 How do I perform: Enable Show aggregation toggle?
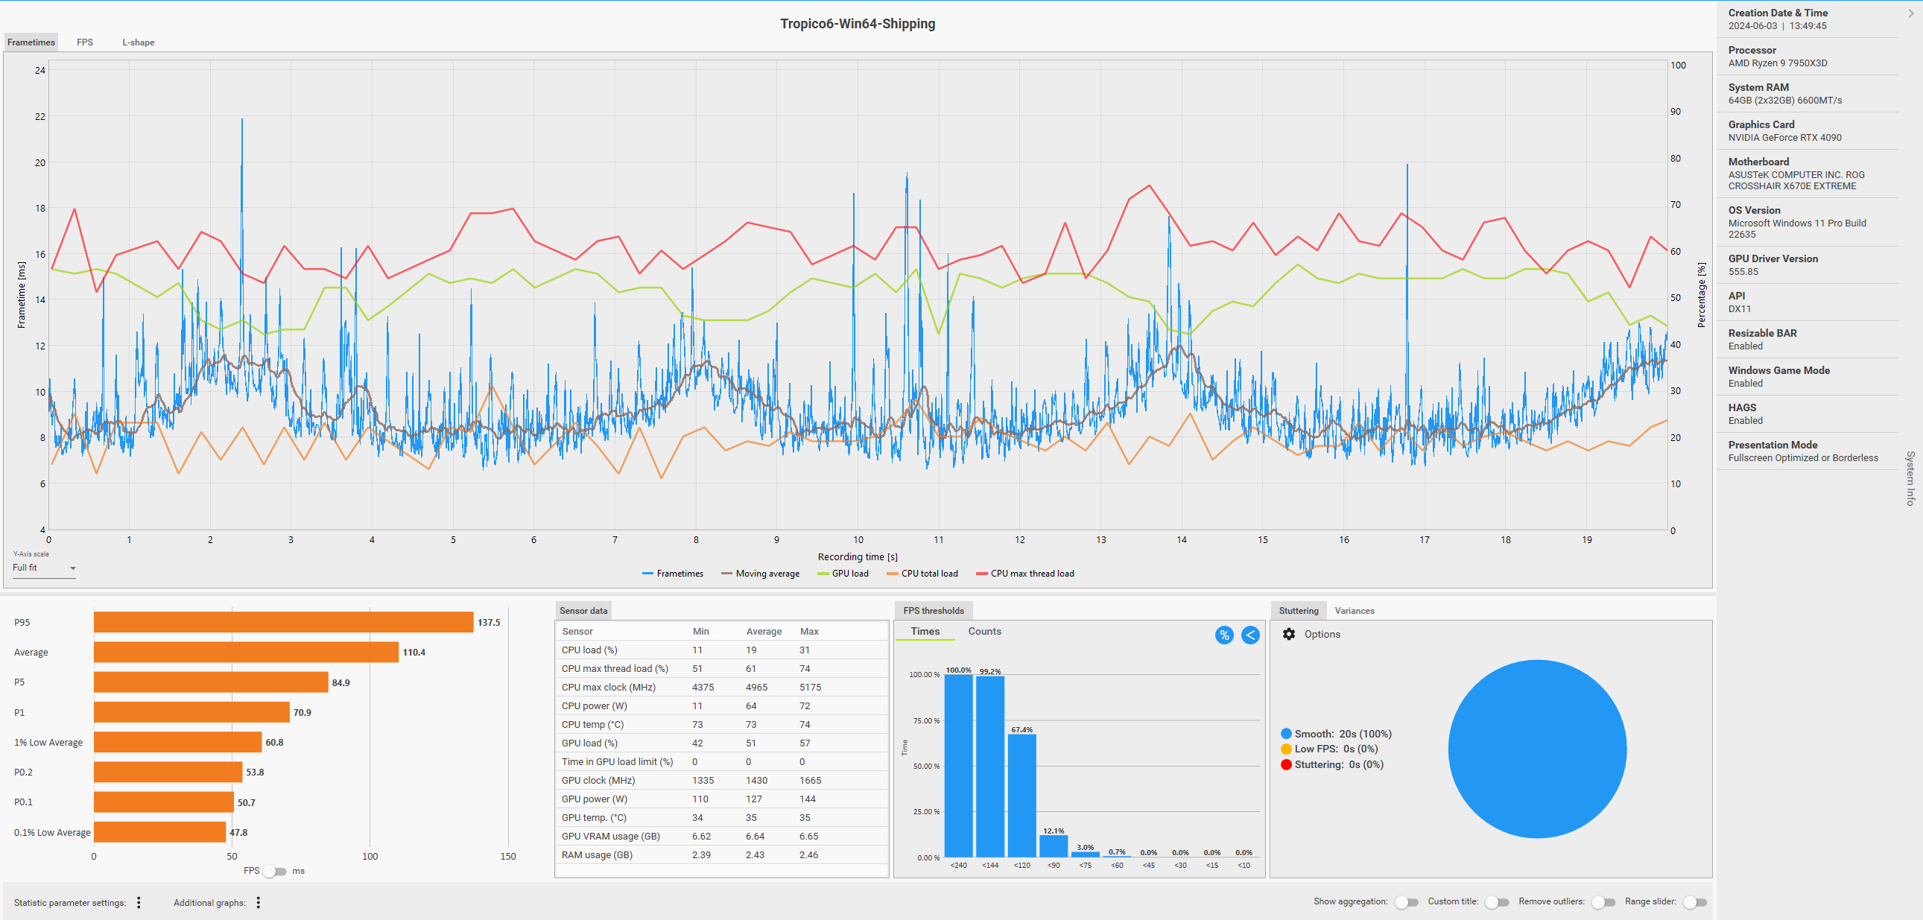(x=1406, y=902)
